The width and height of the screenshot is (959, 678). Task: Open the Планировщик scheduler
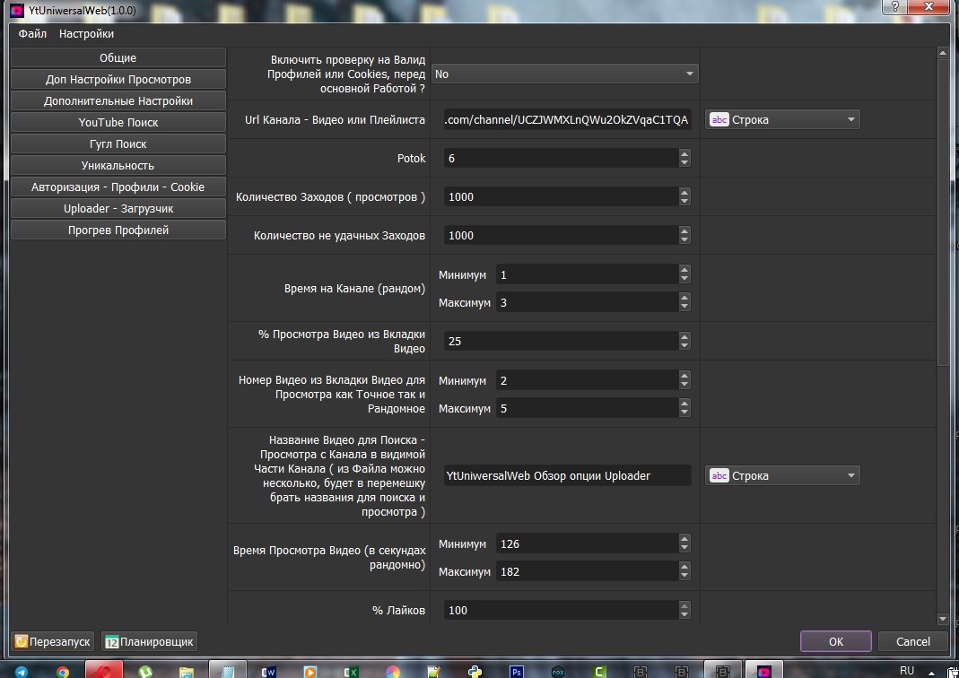pyautogui.click(x=149, y=641)
